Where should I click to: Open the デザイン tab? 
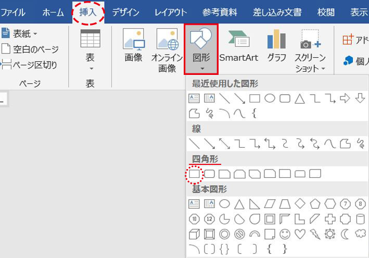[x=125, y=12]
